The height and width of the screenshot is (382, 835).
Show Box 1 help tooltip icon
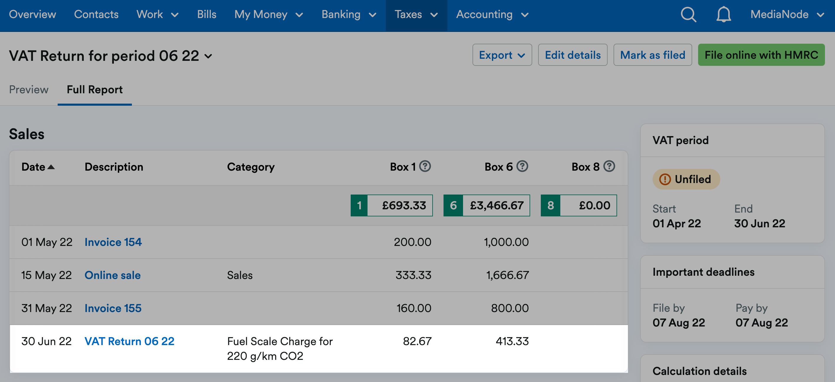point(425,166)
